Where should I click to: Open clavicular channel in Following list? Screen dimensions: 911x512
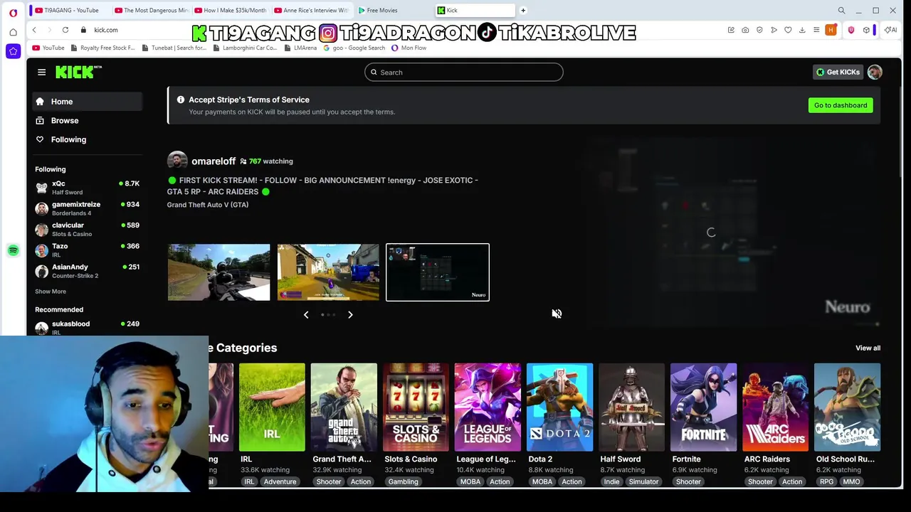coord(87,229)
